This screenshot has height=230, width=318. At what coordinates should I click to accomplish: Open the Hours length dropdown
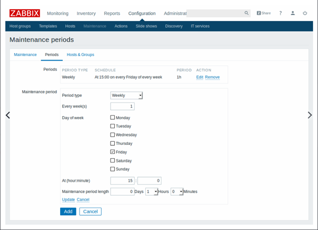tap(151, 191)
